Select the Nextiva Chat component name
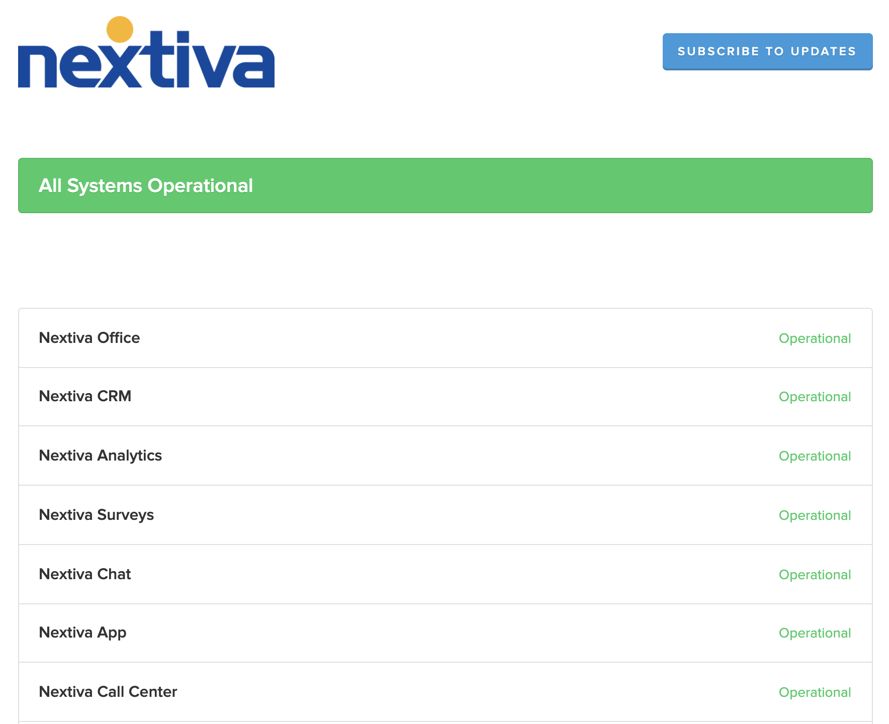 click(x=85, y=574)
